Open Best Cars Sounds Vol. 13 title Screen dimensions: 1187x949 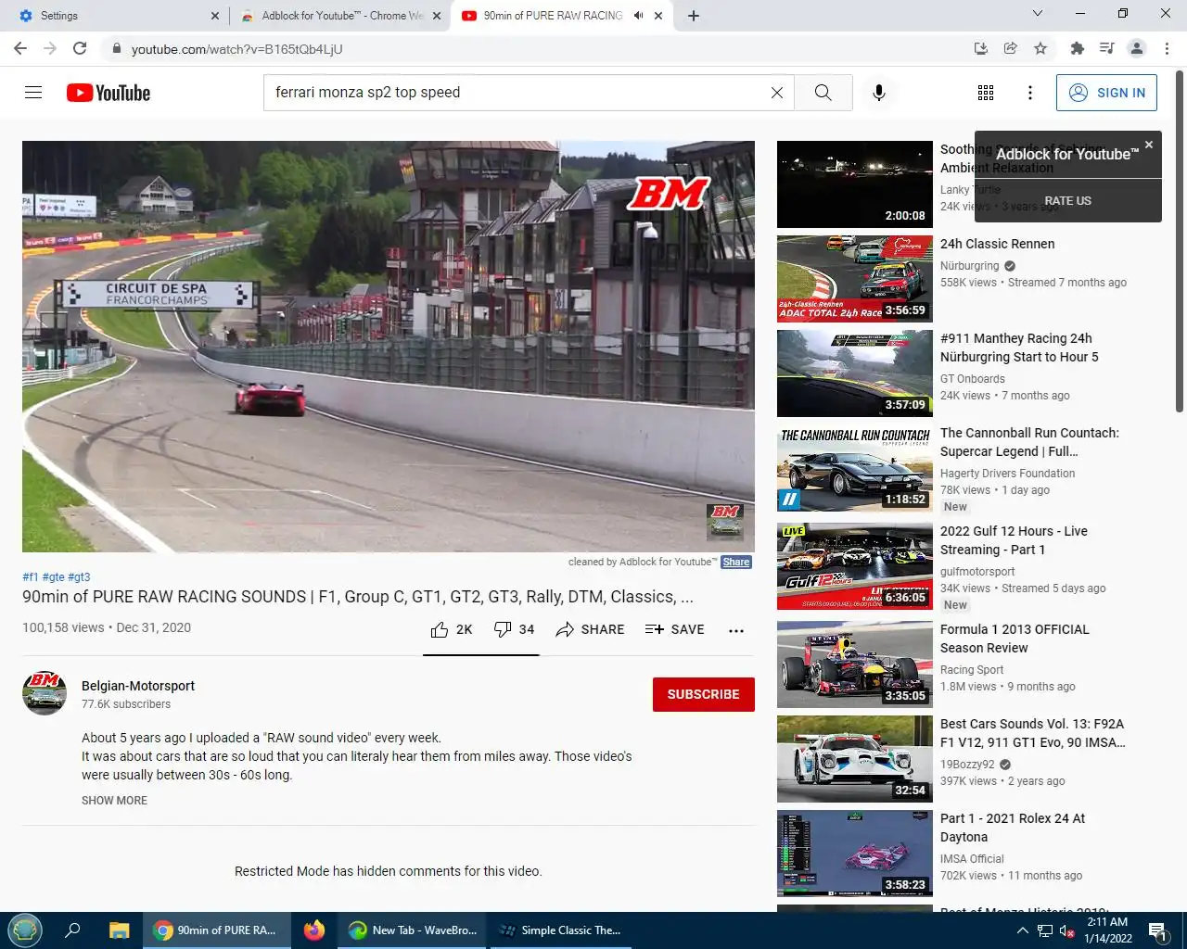pos(1032,733)
